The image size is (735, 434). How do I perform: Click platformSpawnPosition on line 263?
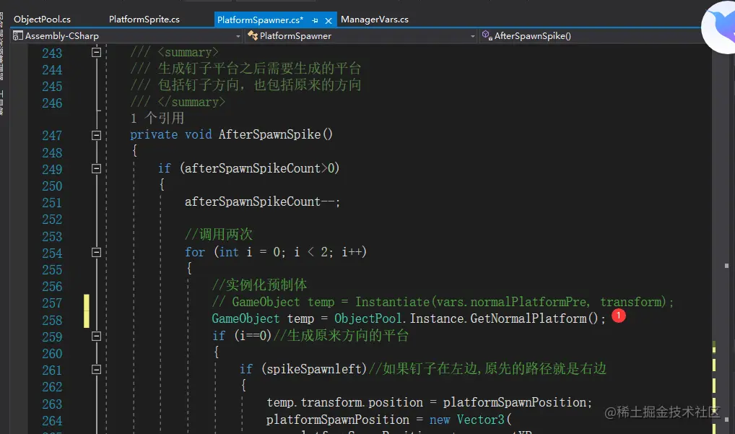[514, 402]
